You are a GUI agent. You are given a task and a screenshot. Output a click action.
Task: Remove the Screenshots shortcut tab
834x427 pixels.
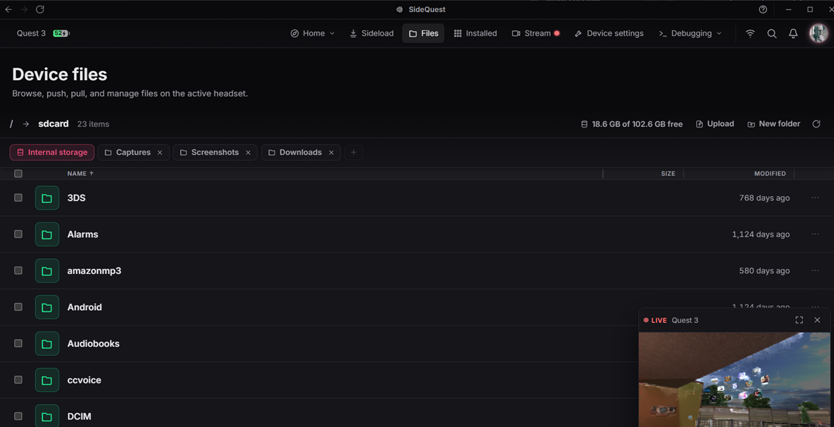tap(248, 152)
